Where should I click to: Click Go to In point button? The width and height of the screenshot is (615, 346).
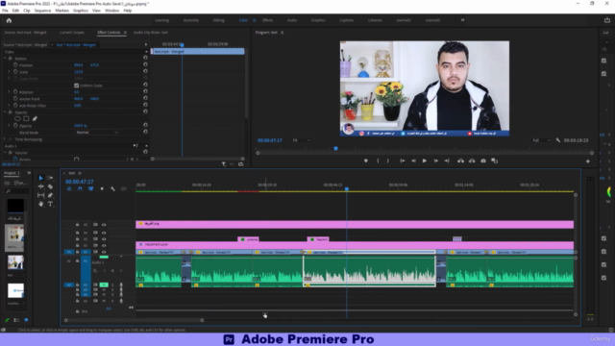402,161
